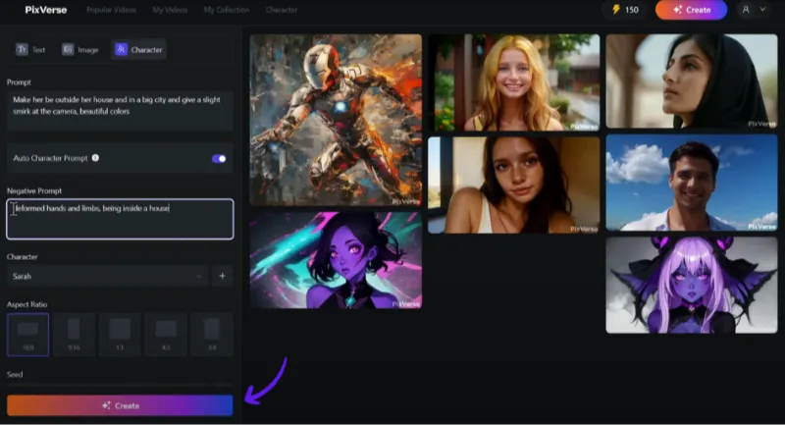785x425 pixels.
Task: Go to My Videos
Action: pyautogui.click(x=170, y=10)
